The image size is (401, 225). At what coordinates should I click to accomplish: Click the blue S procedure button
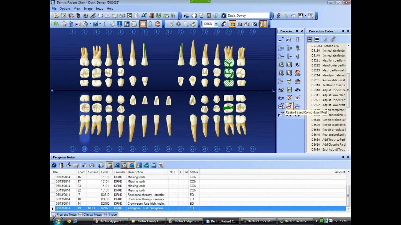point(297,65)
